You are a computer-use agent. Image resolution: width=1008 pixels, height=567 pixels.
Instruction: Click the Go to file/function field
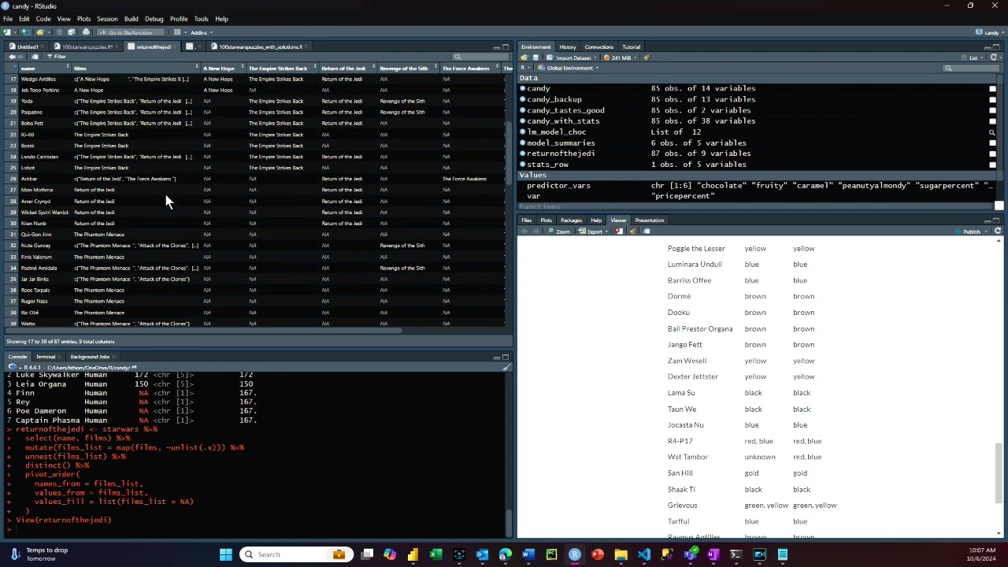tap(132, 32)
